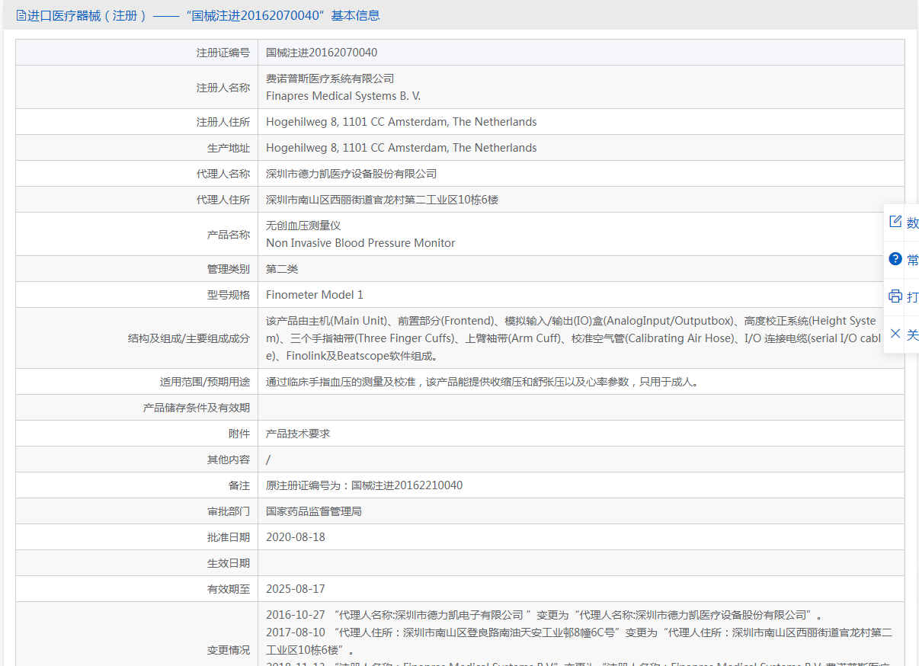Click the 2016-10-27 change record line
Viewport: 919px width, 666px height.
coord(543,615)
